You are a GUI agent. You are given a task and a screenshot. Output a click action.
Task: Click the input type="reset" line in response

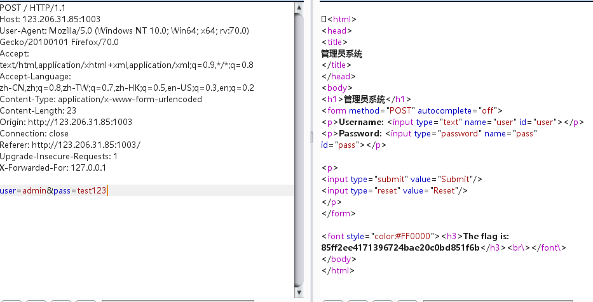395,190
